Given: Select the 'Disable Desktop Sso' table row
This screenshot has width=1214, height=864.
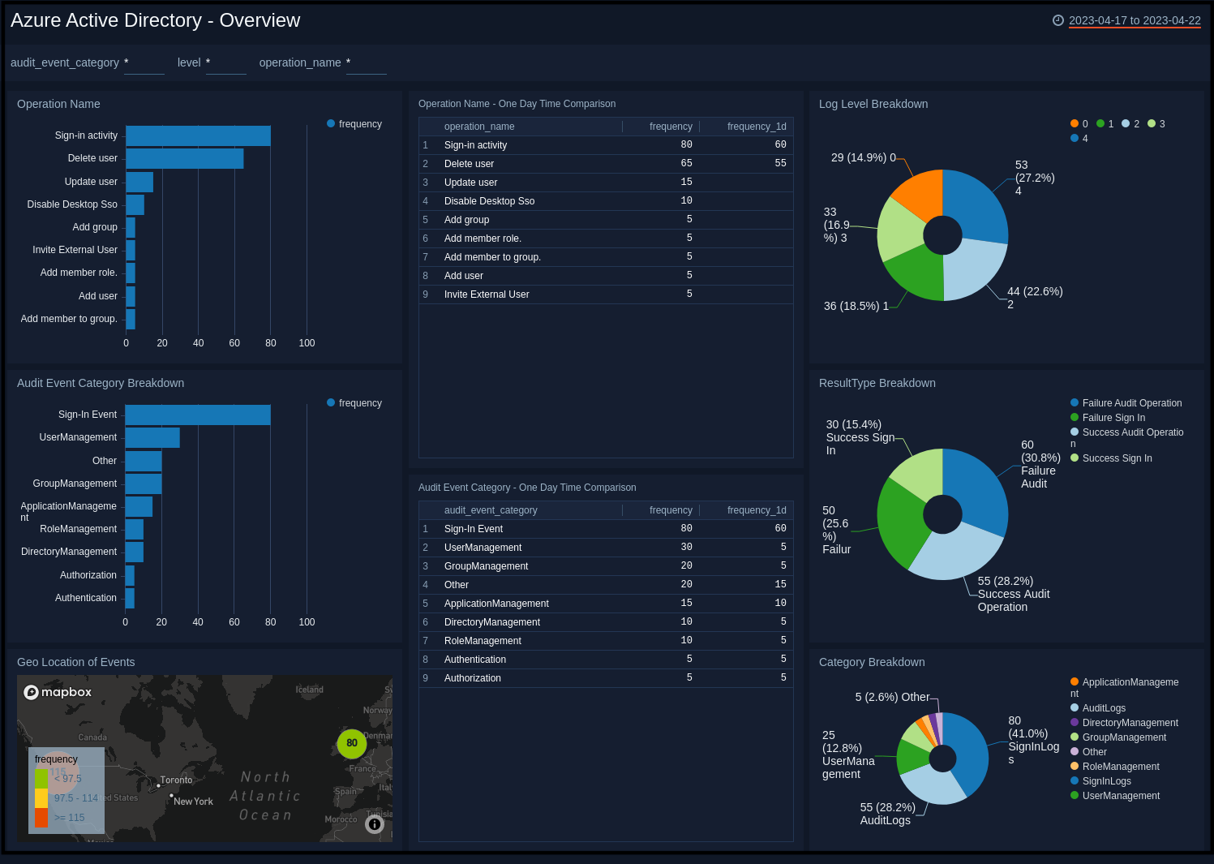Looking at the screenshot, I should click(x=606, y=201).
